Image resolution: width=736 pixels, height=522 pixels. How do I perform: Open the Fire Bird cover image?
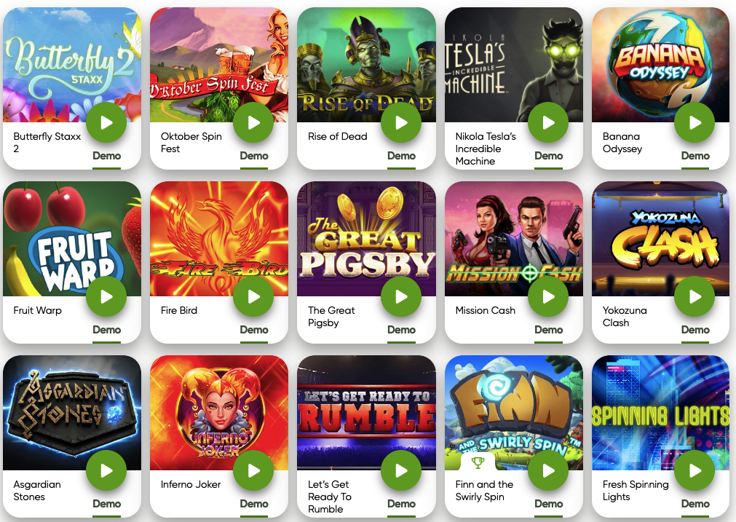pyautogui.click(x=219, y=239)
